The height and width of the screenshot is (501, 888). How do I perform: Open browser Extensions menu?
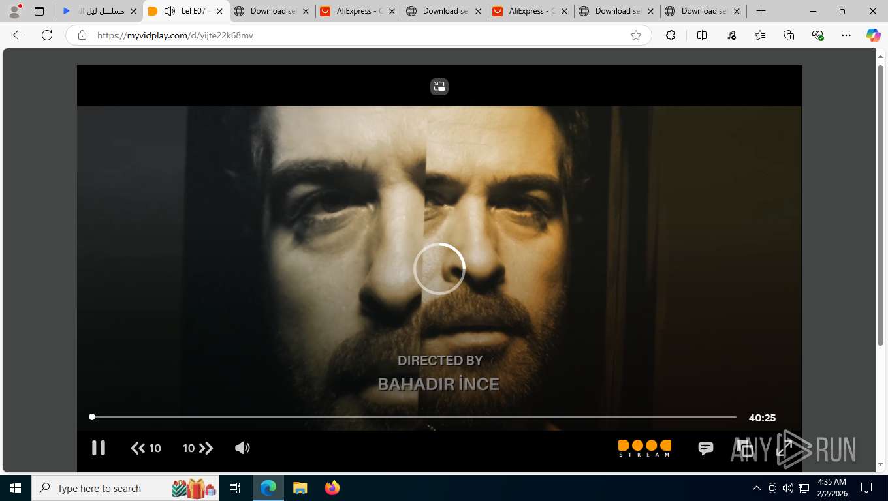(x=671, y=35)
